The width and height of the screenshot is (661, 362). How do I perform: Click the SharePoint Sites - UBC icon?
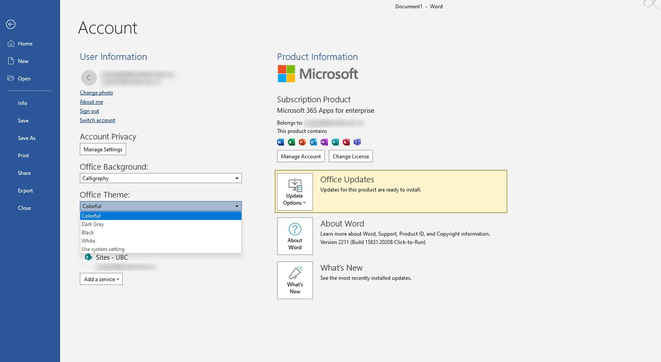point(88,257)
